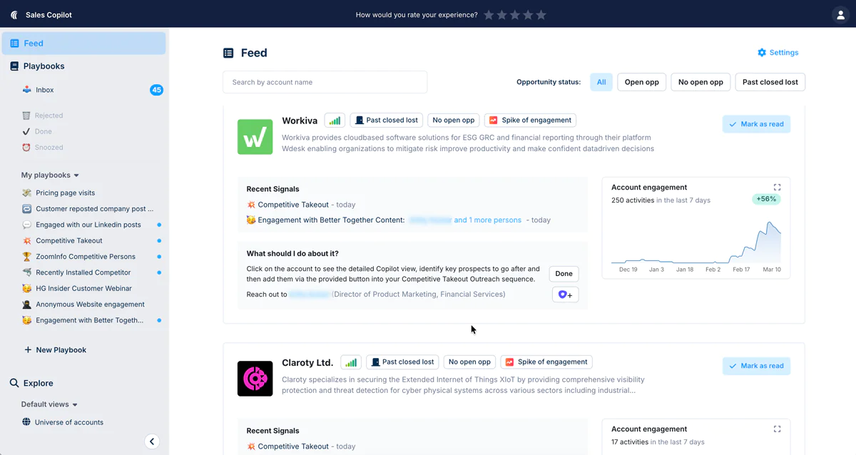Click the Sales Copilot logo icon
This screenshot has height=455, width=856.
point(14,14)
